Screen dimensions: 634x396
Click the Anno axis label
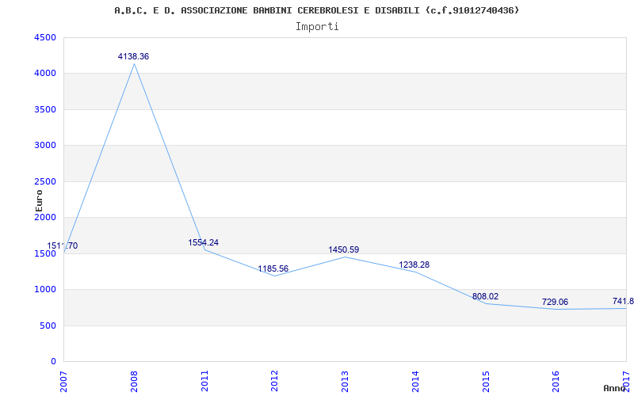coord(615,388)
